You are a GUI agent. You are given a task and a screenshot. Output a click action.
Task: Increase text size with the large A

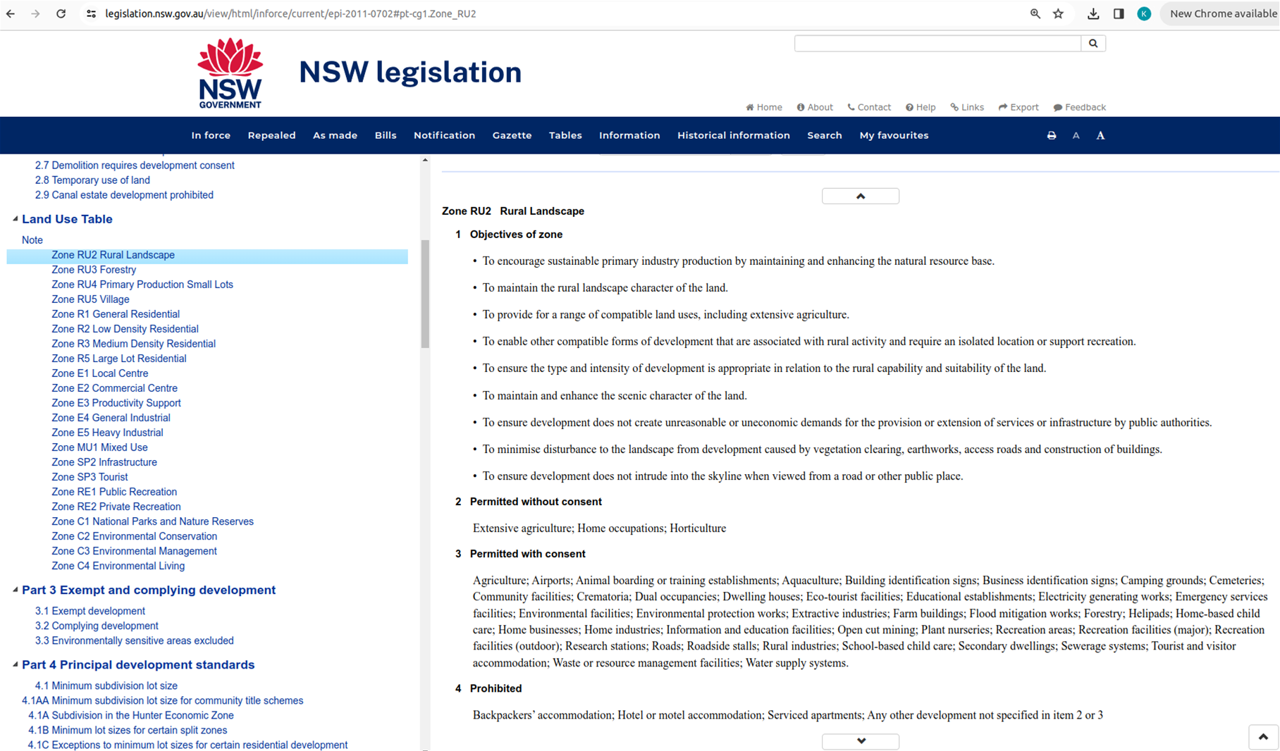1100,135
